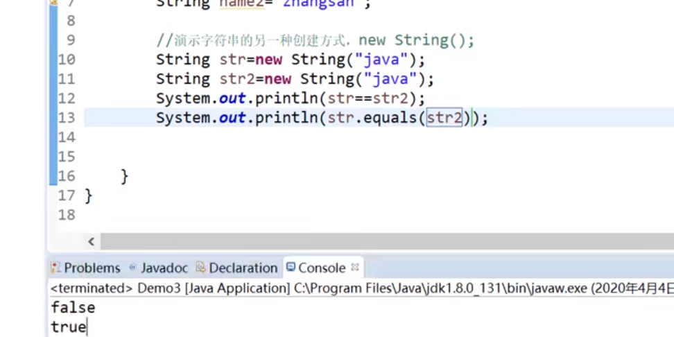Click variable 'str' declaration on line 10

[232, 60]
